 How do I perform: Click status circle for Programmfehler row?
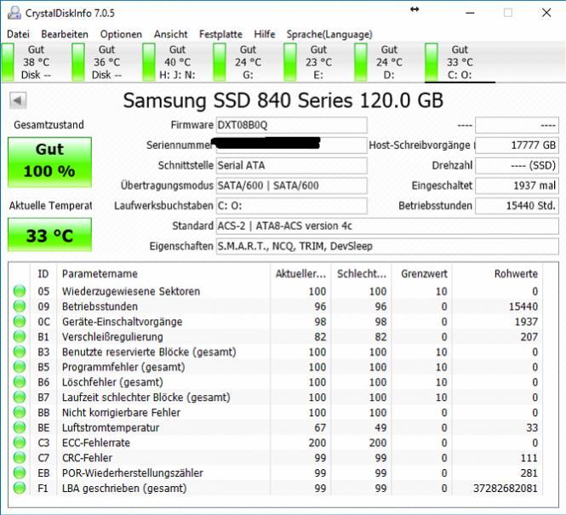(x=20, y=367)
